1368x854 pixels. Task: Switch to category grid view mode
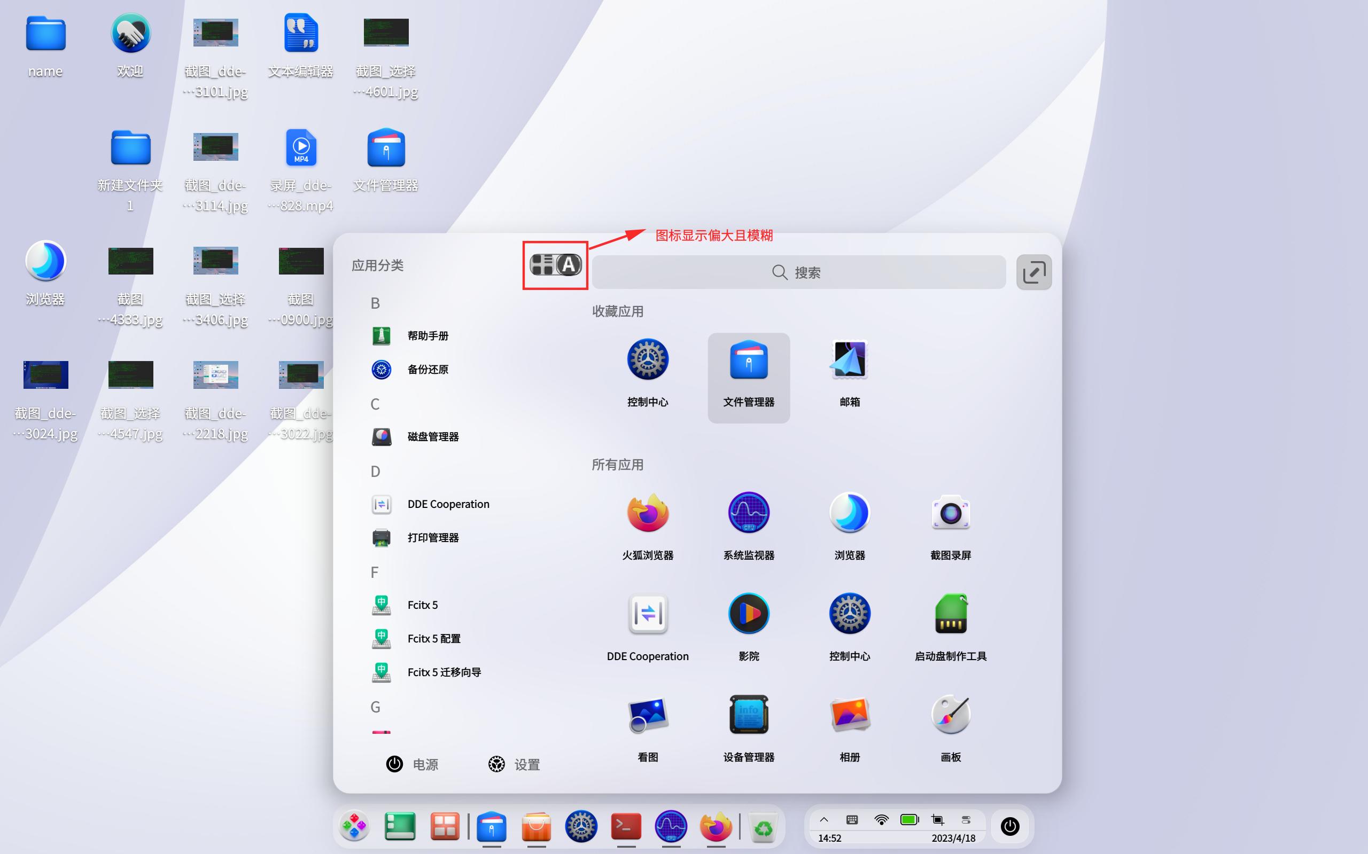point(541,264)
